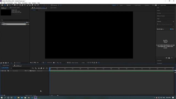Viewport: 176px width, 99px height.
Task: Show cloud documents icon in Libraries panel
Action: pos(169,58)
